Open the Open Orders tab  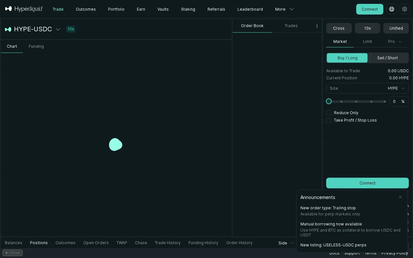96,243
